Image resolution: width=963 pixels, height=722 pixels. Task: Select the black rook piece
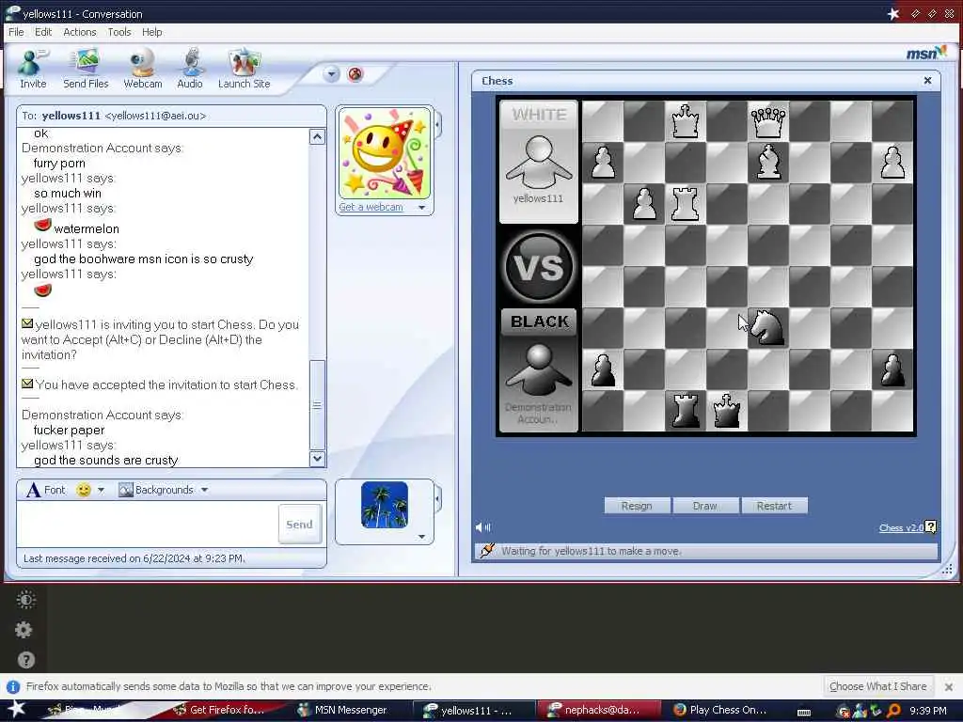(x=686, y=410)
